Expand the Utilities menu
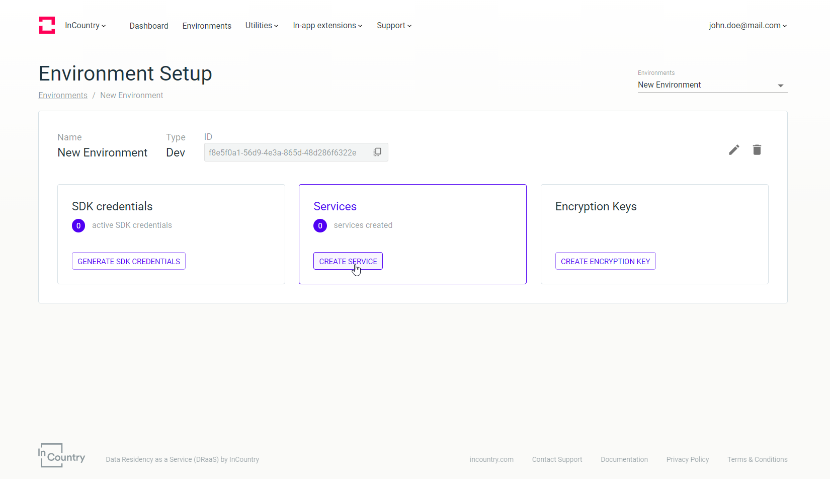The image size is (830, 479). tap(262, 26)
